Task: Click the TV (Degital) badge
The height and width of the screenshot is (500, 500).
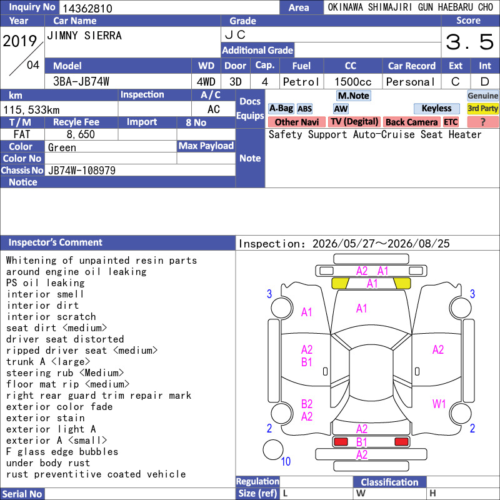Action: coord(354,122)
